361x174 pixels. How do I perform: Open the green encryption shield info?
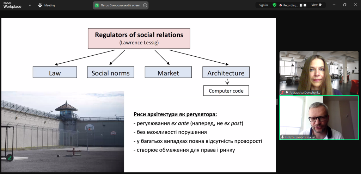274,5
